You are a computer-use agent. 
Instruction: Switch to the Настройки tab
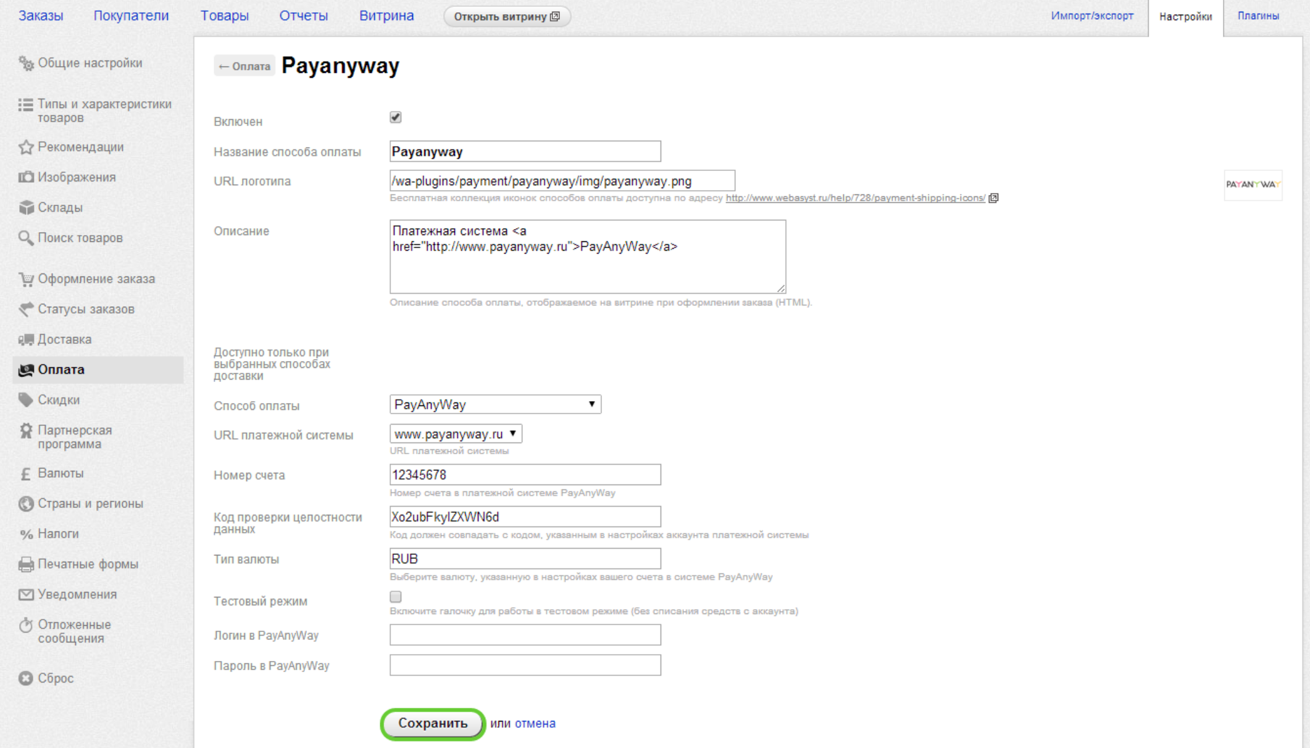(x=1185, y=17)
